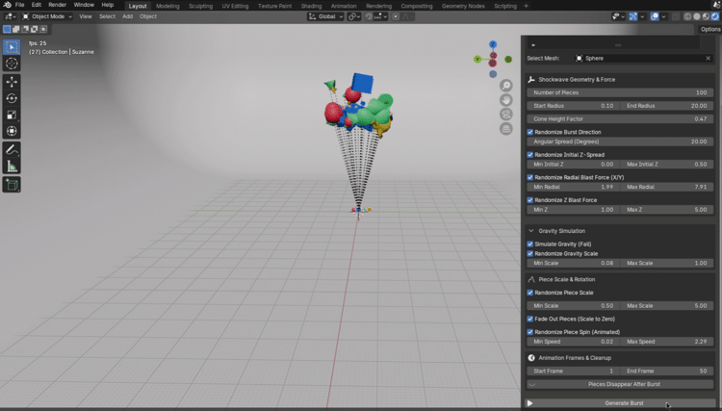This screenshot has height=411, width=722.
Task: Switch to material preview shading
Action: pyautogui.click(x=706, y=16)
